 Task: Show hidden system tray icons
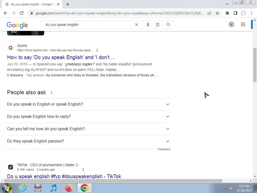tap(219, 188)
